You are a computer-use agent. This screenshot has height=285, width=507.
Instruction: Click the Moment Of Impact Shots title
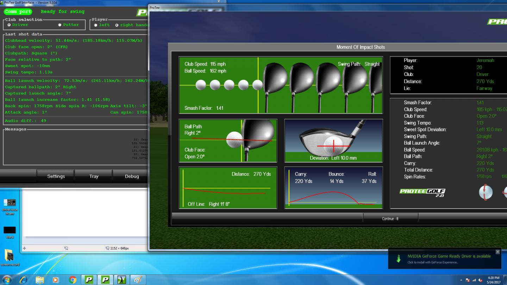[x=361, y=47]
